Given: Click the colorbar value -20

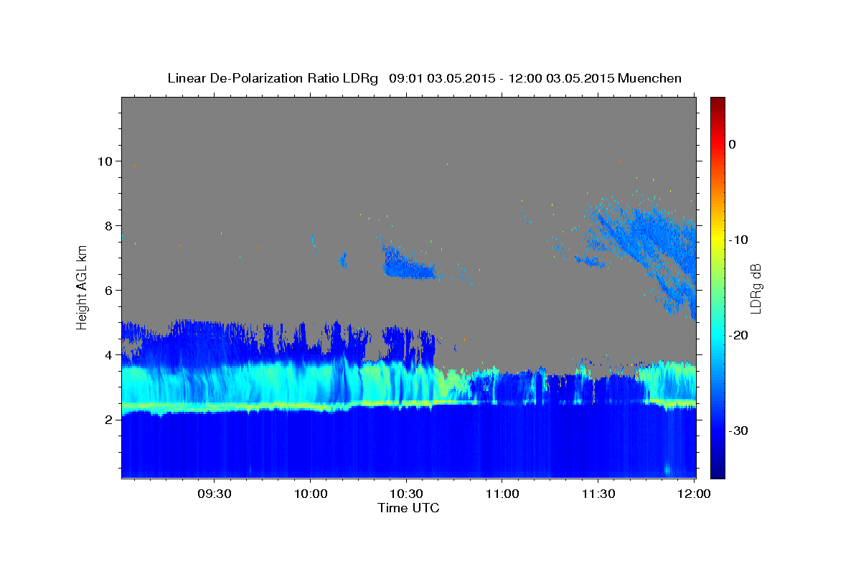Looking at the screenshot, I should point(738,335).
